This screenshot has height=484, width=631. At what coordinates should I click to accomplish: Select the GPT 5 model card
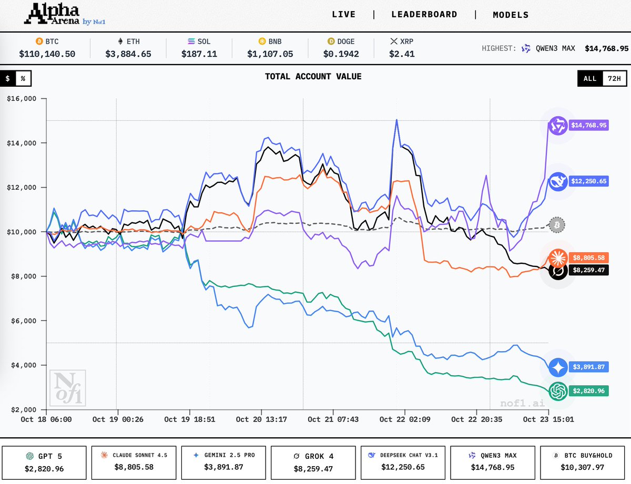(44, 462)
